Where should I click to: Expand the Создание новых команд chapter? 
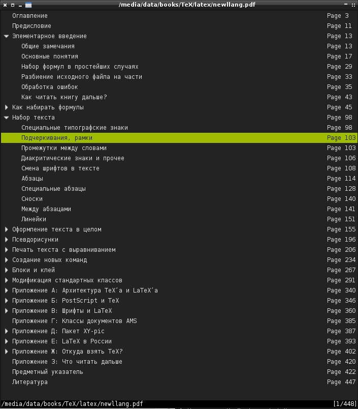[7, 260]
